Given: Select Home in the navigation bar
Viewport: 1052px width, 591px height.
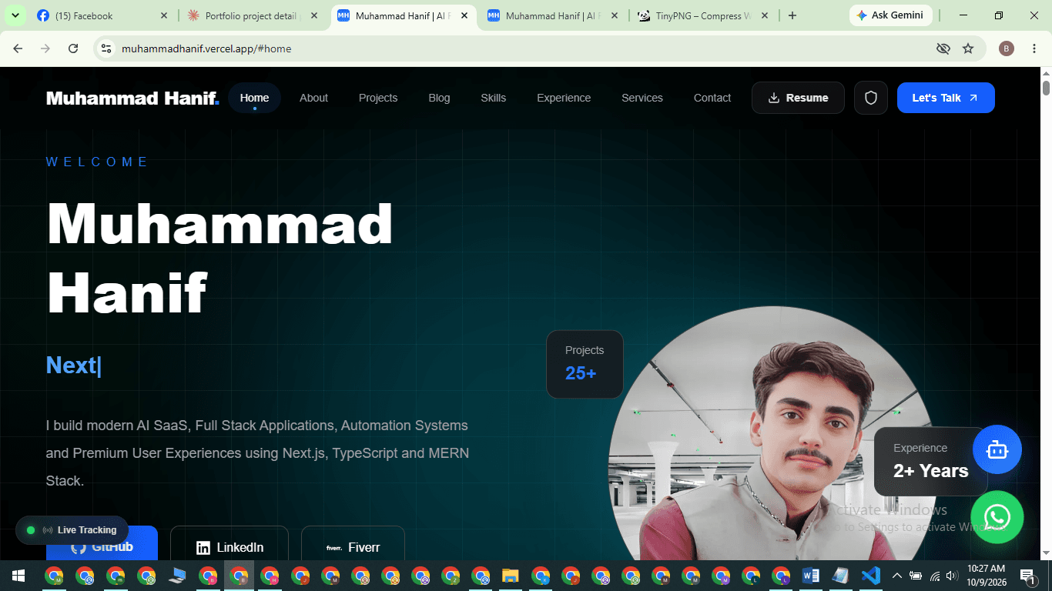Looking at the screenshot, I should [254, 98].
